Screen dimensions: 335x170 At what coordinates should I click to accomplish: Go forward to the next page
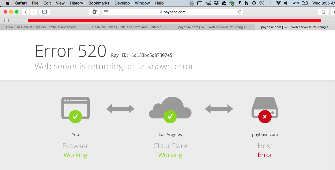33,12
